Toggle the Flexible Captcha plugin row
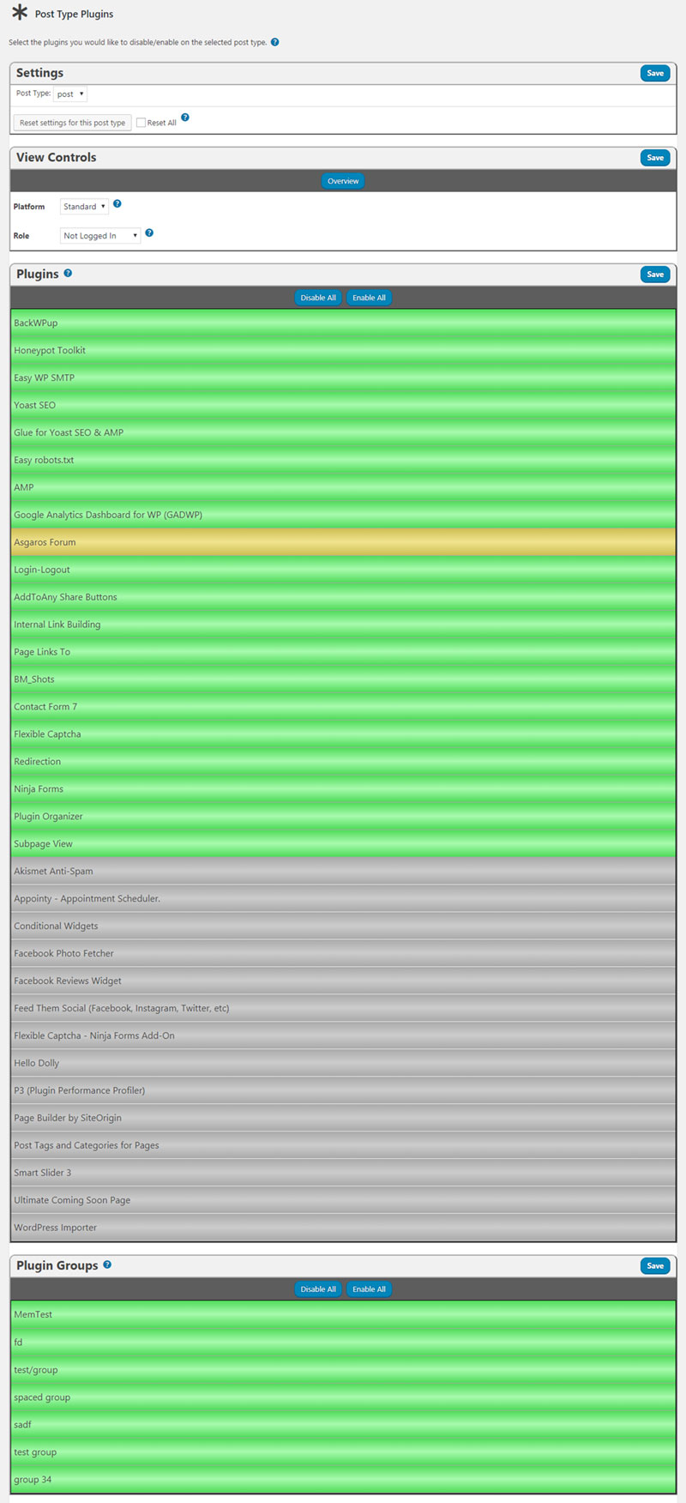 pyautogui.click(x=343, y=734)
